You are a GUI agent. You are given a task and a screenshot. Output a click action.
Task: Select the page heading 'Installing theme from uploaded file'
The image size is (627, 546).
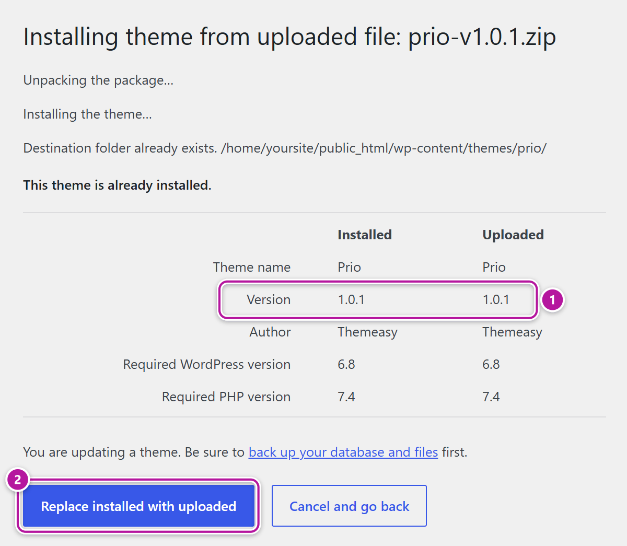point(289,38)
